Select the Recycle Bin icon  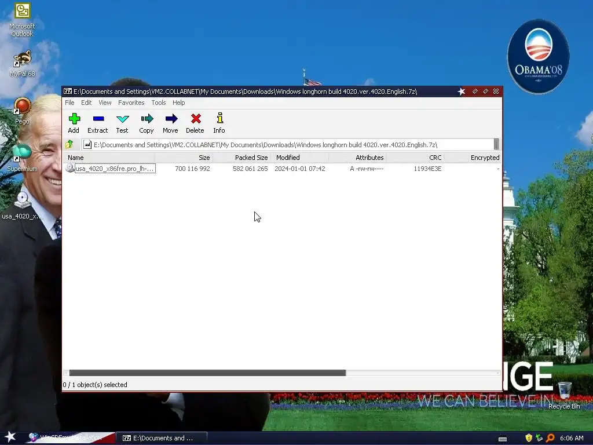(564, 395)
